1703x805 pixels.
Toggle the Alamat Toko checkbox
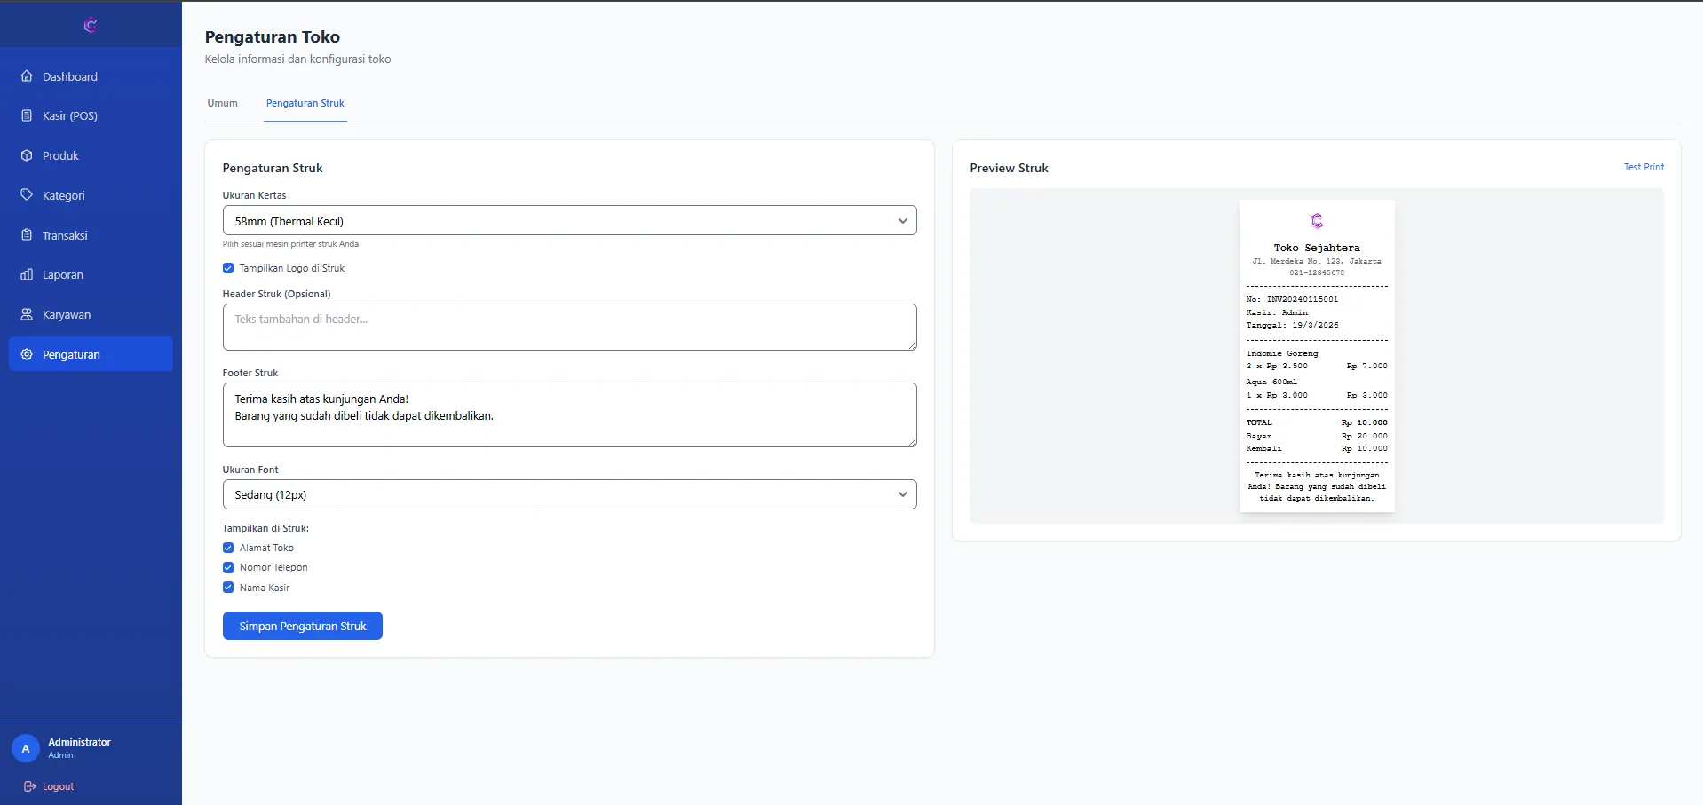tap(228, 548)
